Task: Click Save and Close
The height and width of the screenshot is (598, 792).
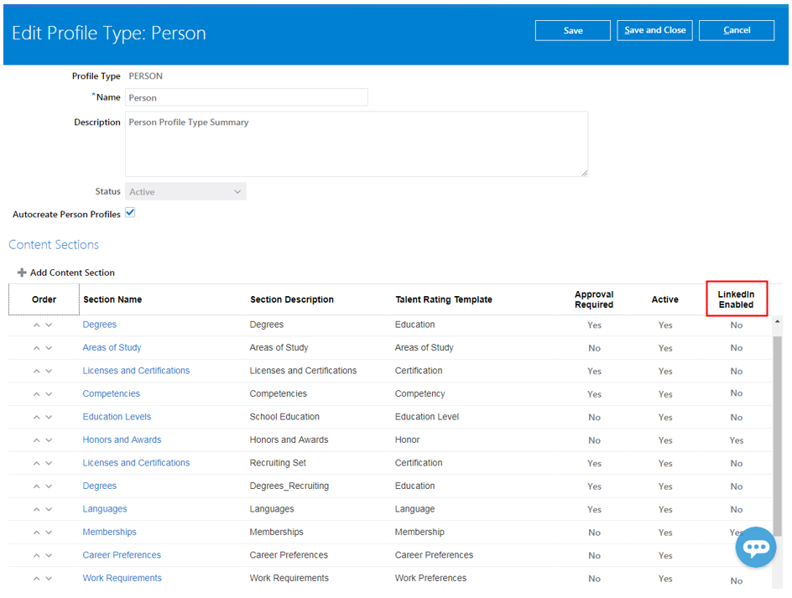Action: 654,30
